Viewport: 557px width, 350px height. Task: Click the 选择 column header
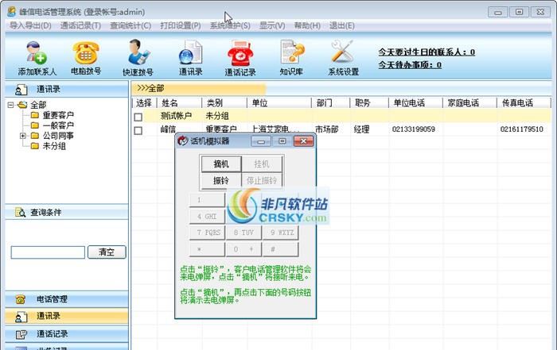(x=144, y=103)
